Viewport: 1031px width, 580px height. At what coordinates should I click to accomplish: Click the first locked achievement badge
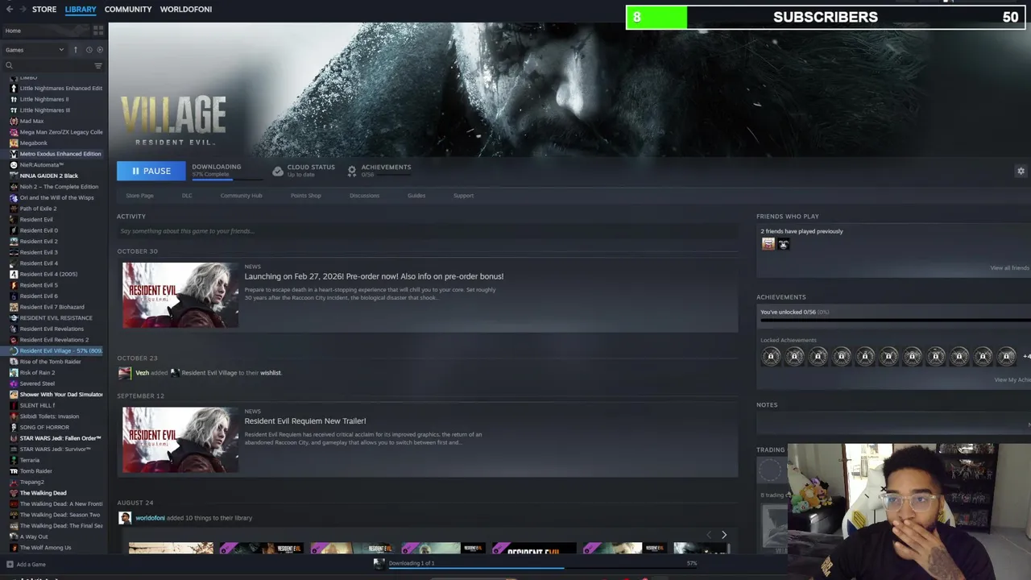point(771,356)
